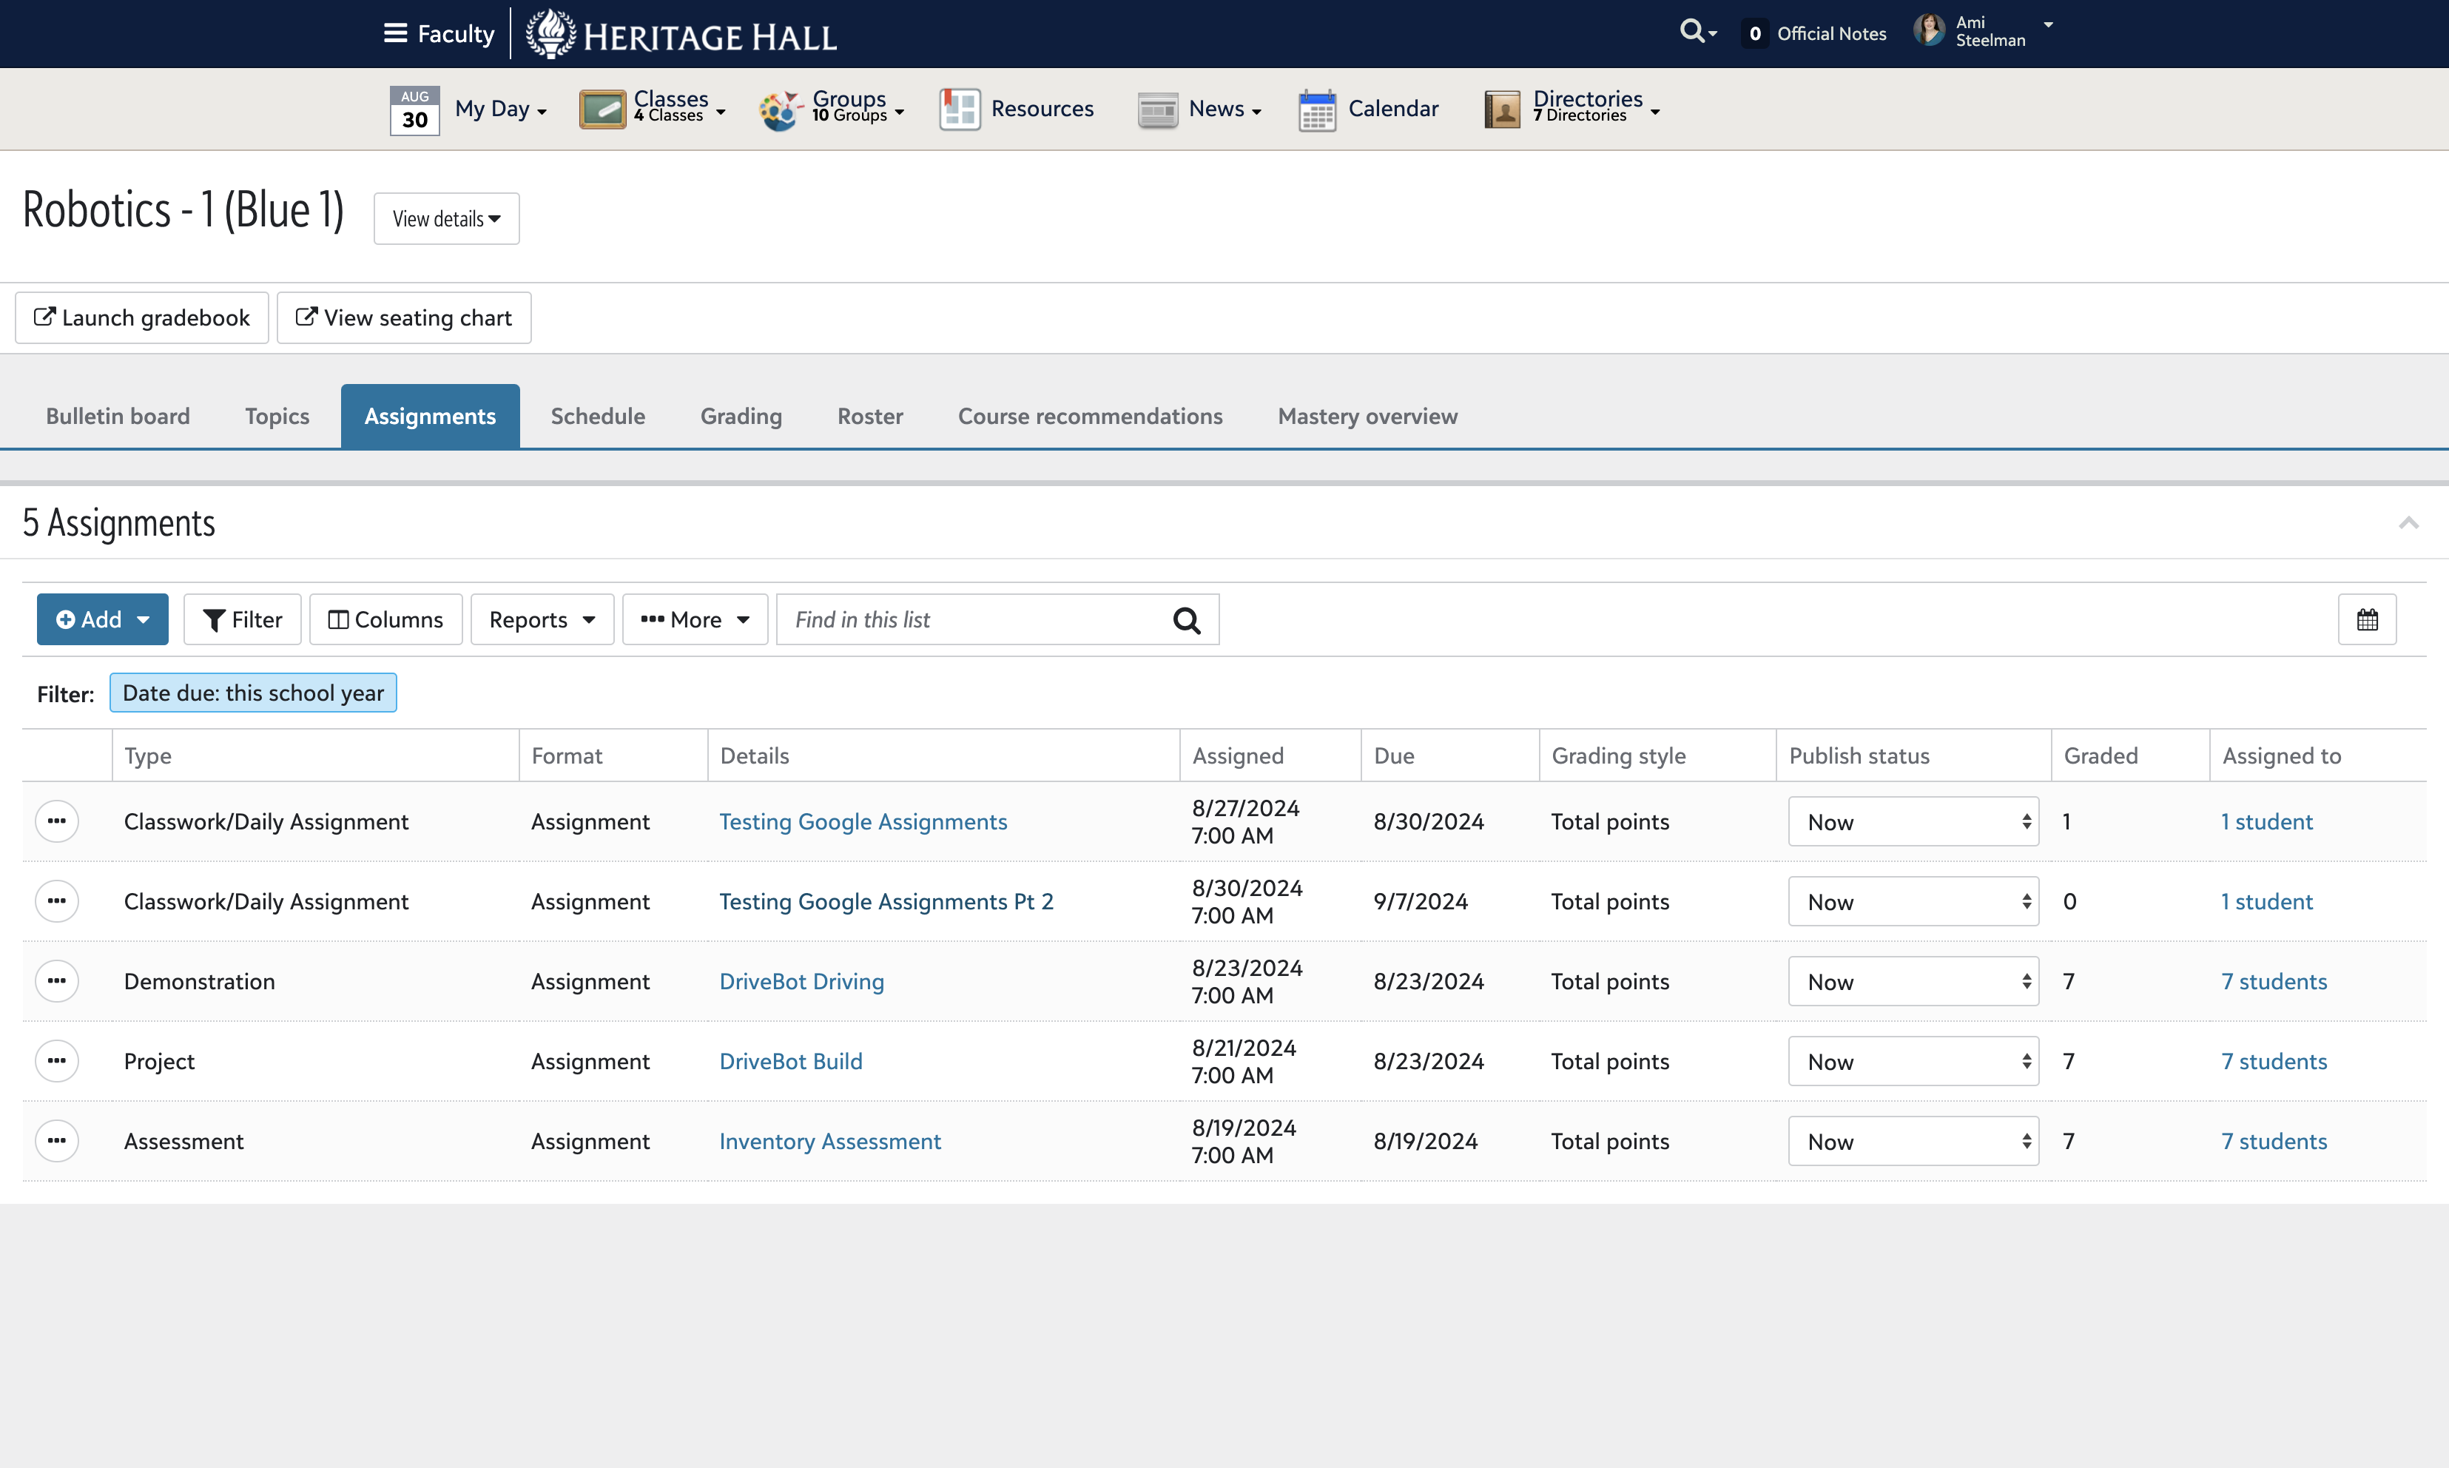Open row menu for DriveBot Driving
Viewport: 2449px width, 1468px height.
[x=56, y=981]
